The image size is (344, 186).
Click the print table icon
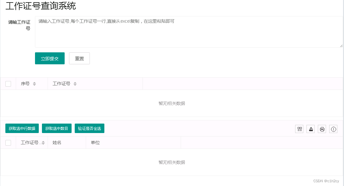click(x=322, y=129)
